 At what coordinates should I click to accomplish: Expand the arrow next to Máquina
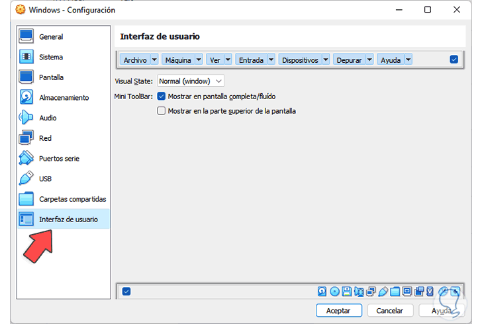[199, 60]
